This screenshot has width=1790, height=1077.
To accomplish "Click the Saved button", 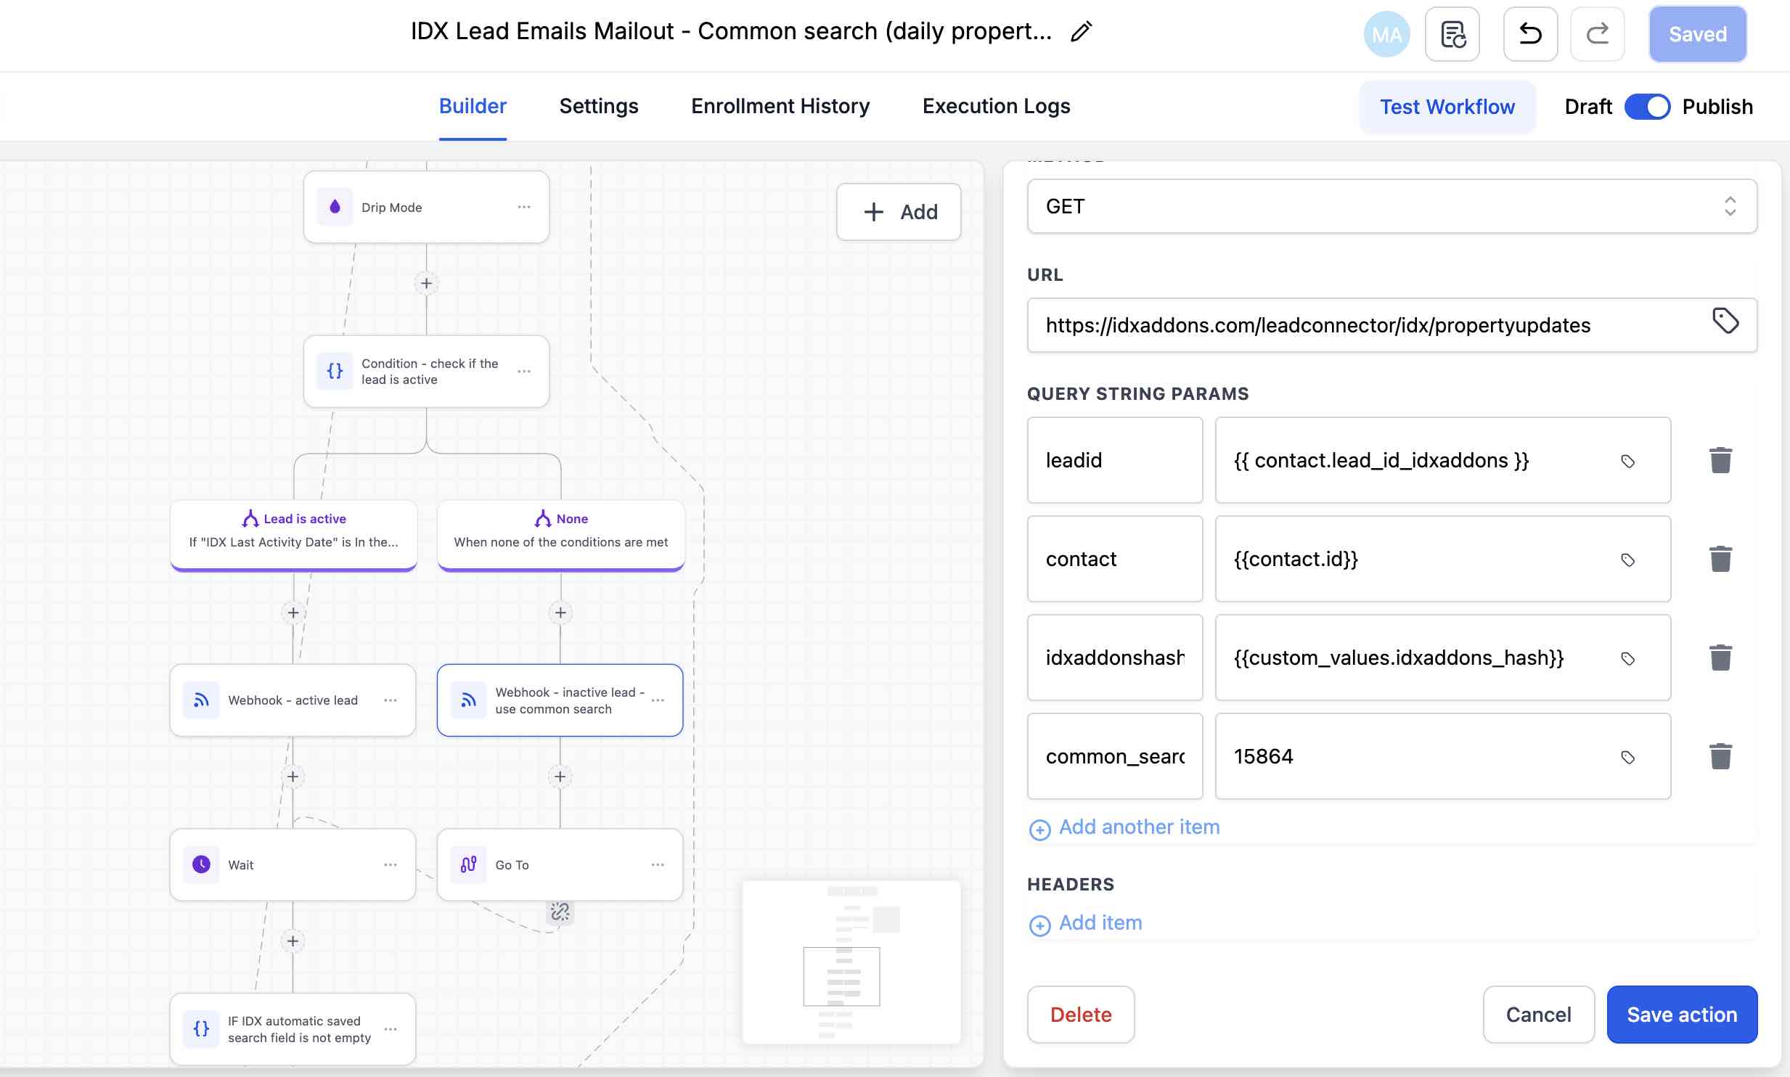I will (x=1697, y=34).
